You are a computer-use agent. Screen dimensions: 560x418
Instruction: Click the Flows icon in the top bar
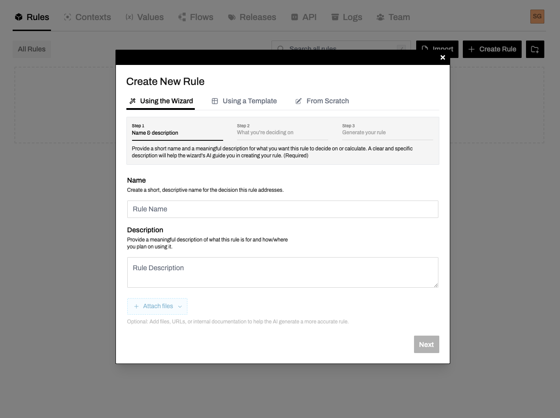click(x=182, y=17)
